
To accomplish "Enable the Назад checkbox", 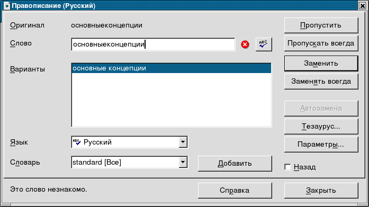I will coord(287,167).
